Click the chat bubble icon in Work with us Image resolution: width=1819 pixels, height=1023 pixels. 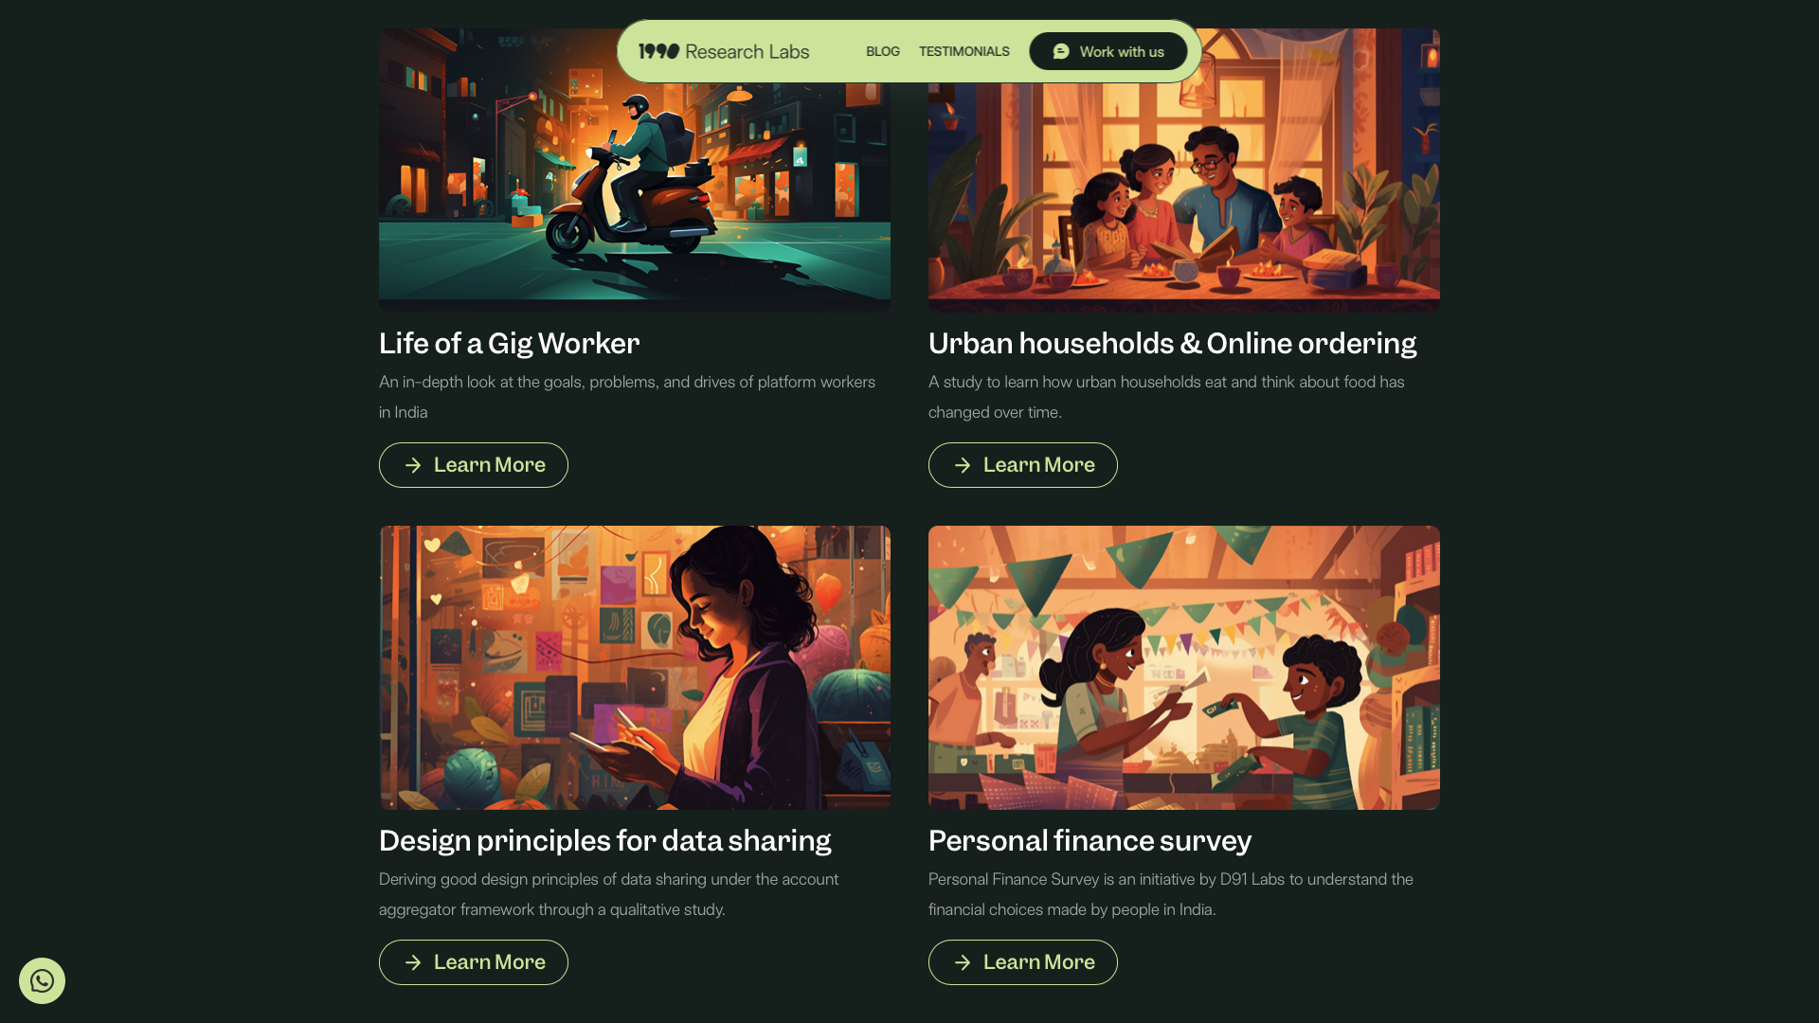coord(1061,51)
